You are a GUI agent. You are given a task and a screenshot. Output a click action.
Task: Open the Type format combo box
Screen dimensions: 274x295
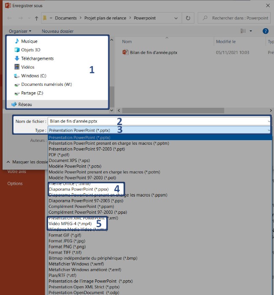coord(159,130)
